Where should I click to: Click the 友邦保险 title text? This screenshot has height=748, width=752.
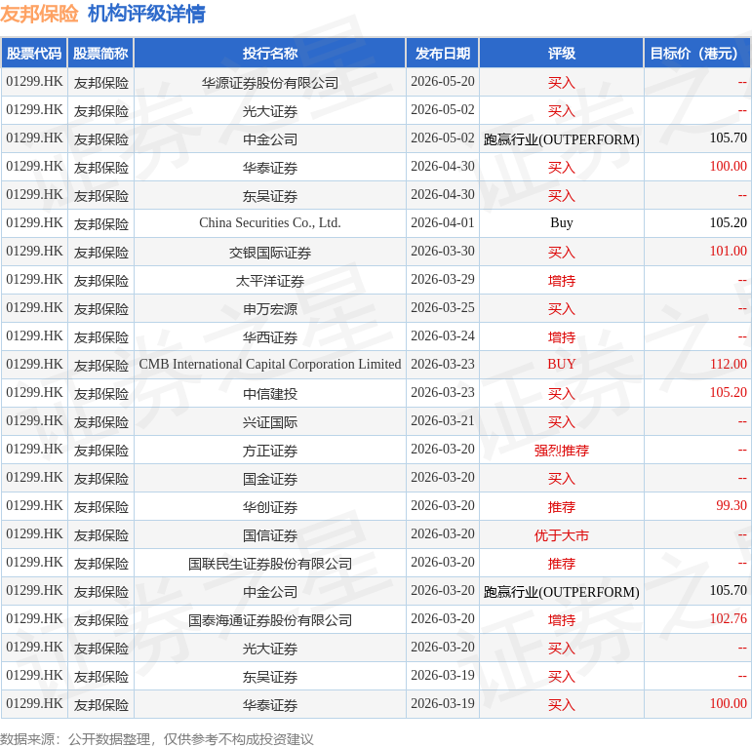(39, 14)
